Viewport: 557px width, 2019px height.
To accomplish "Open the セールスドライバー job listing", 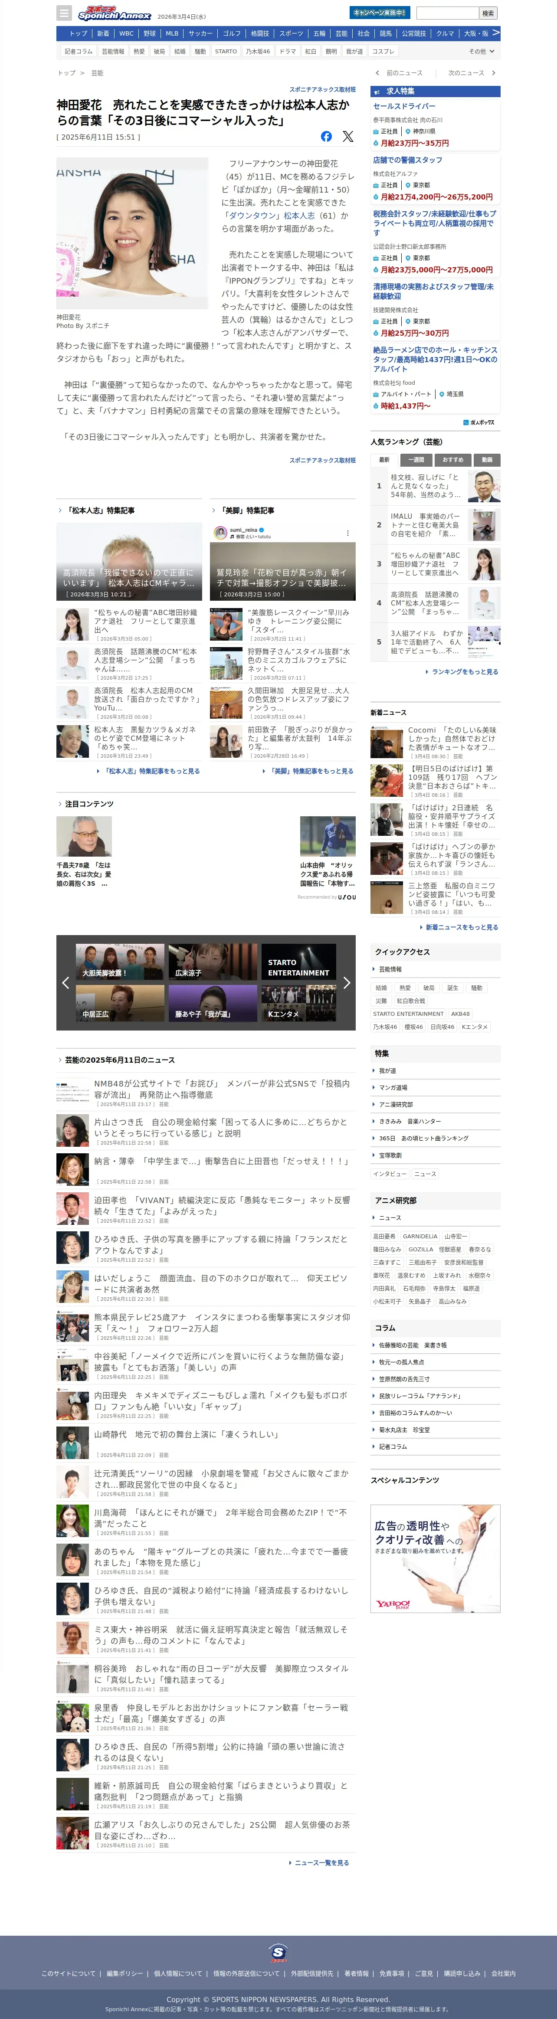I will click(404, 106).
